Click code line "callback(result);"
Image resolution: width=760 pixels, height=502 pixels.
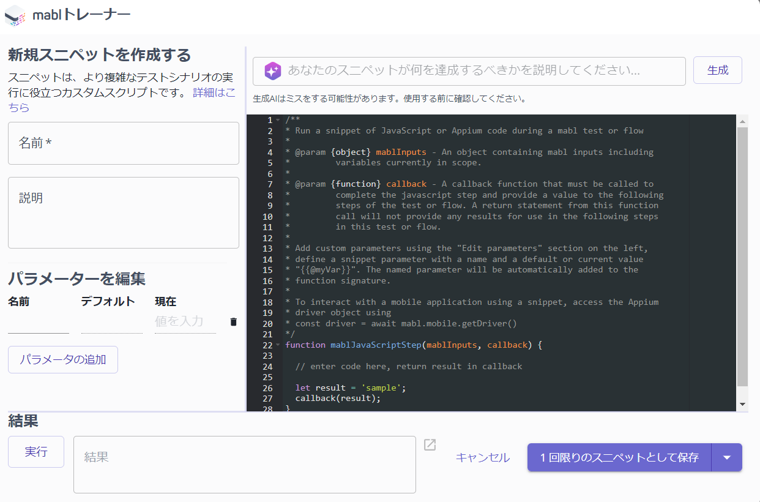(x=338, y=399)
